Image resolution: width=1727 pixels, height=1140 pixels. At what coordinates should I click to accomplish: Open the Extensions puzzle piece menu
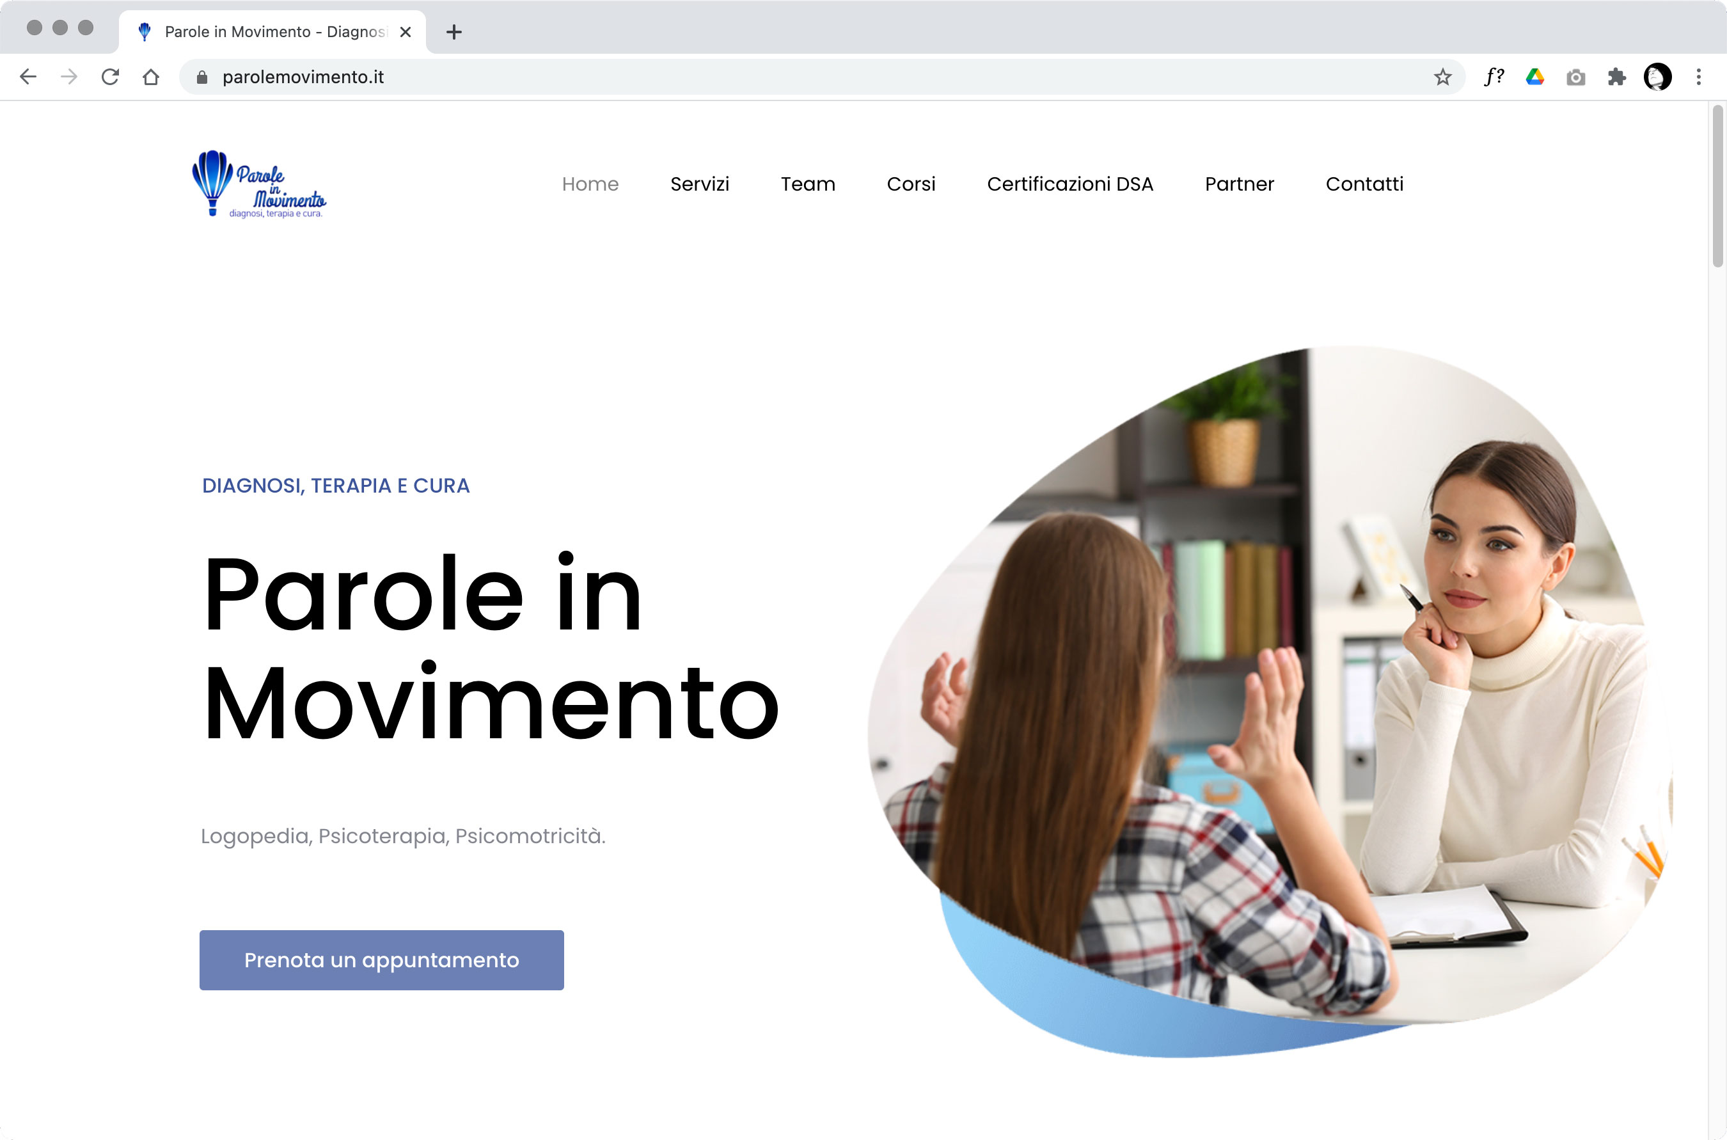coord(1616,76)
